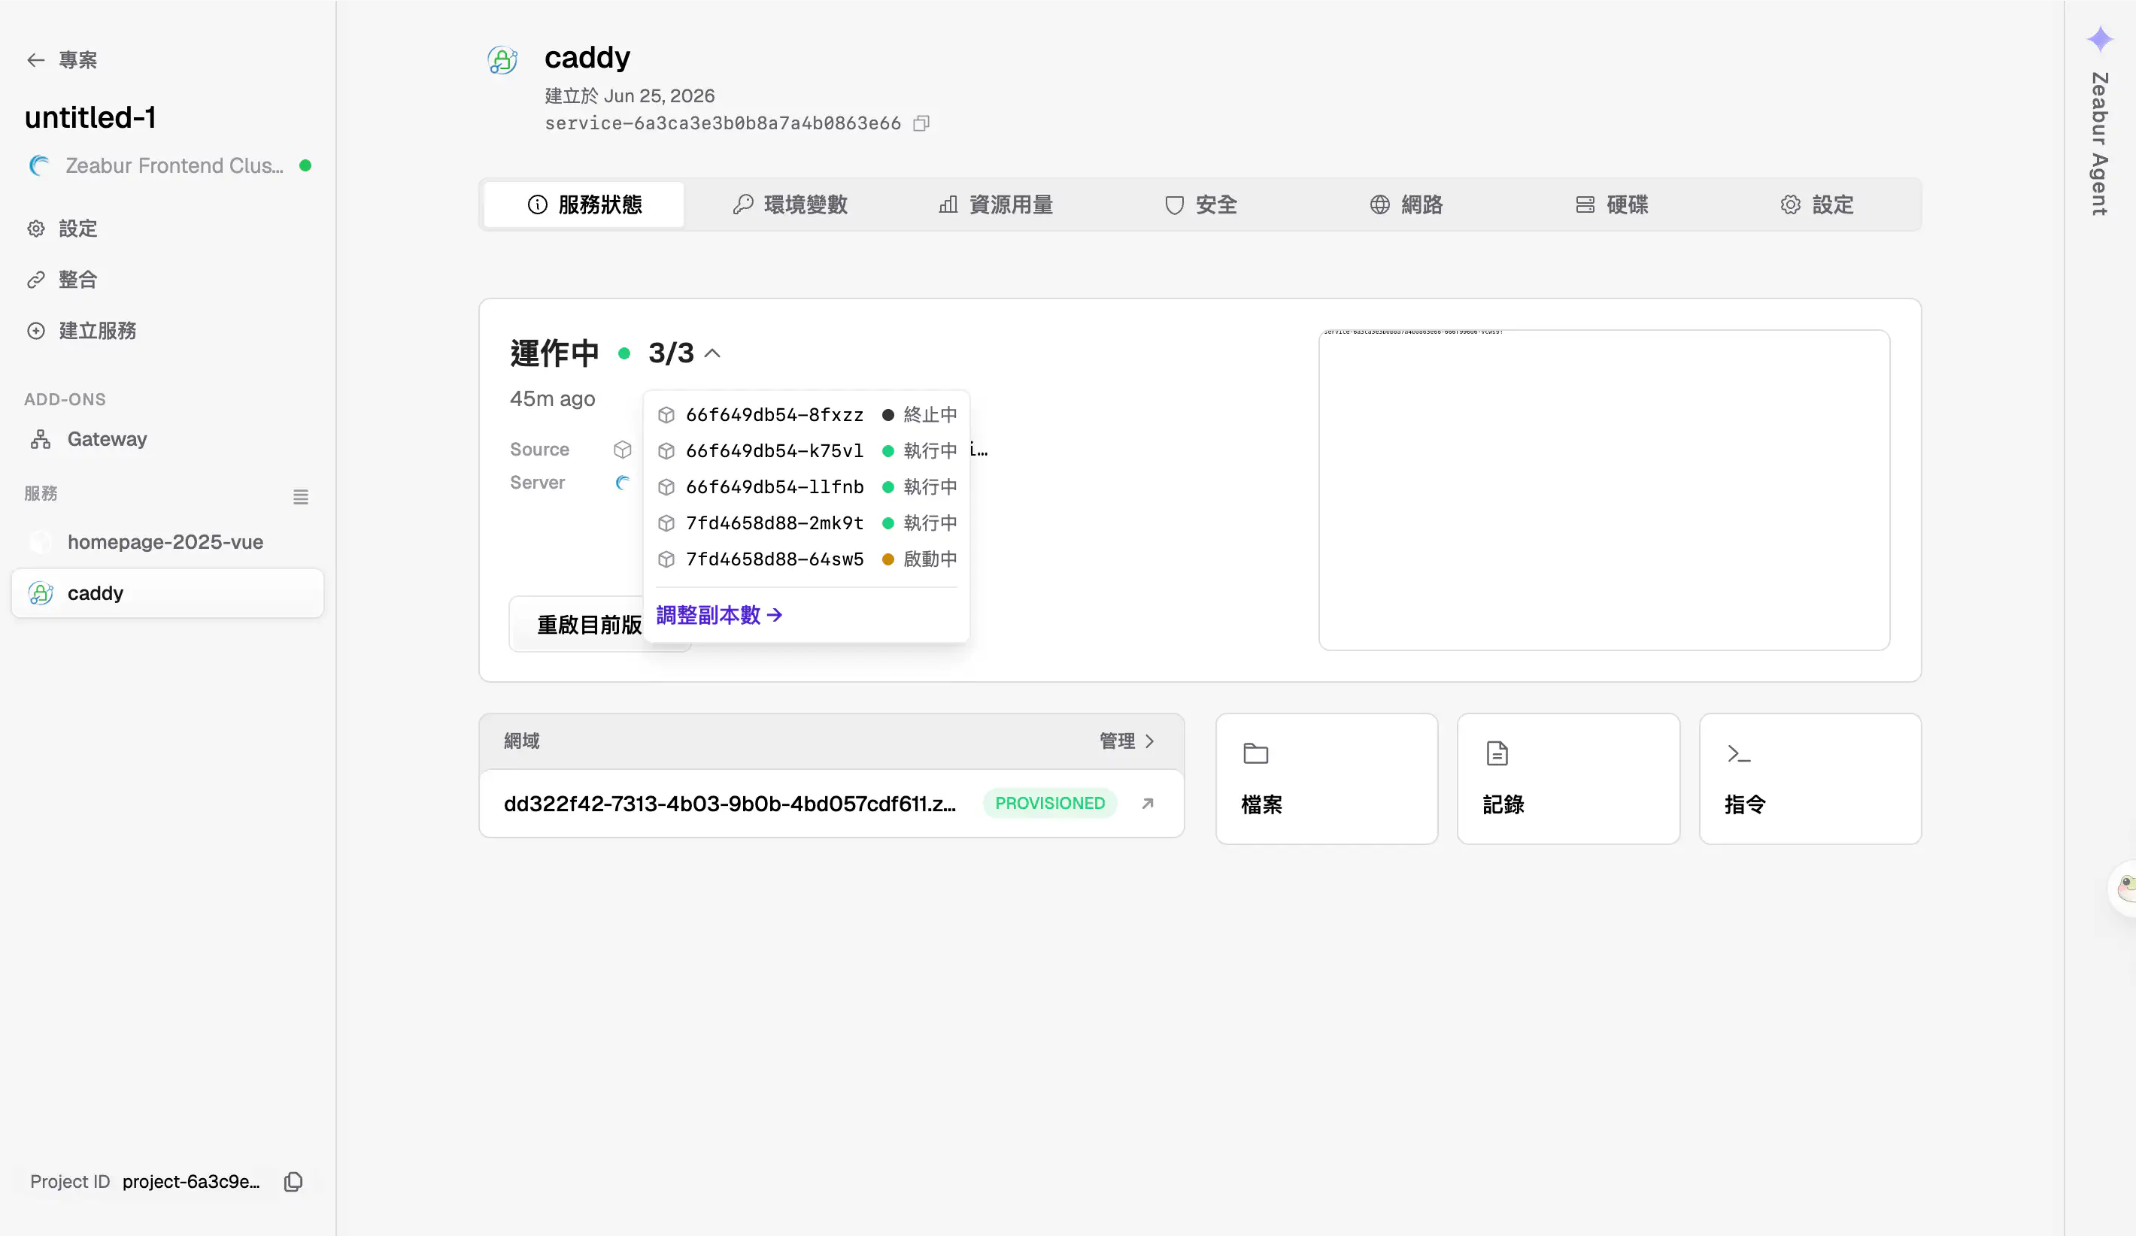Open 整合 integrations in the sidebar
Screen dimensions: 2136x1236
tap(62, 280)
